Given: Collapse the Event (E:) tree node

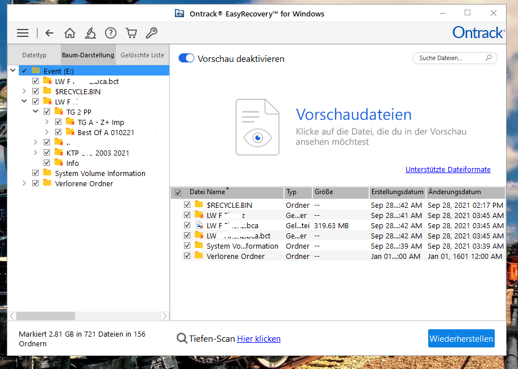Looking at the screenshot, I should point(13,70).
